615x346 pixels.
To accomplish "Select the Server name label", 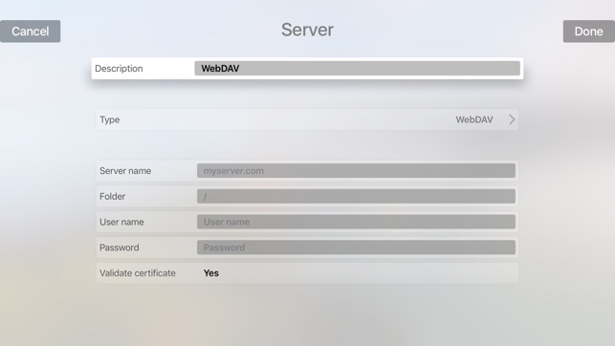I will coord(125,171).
